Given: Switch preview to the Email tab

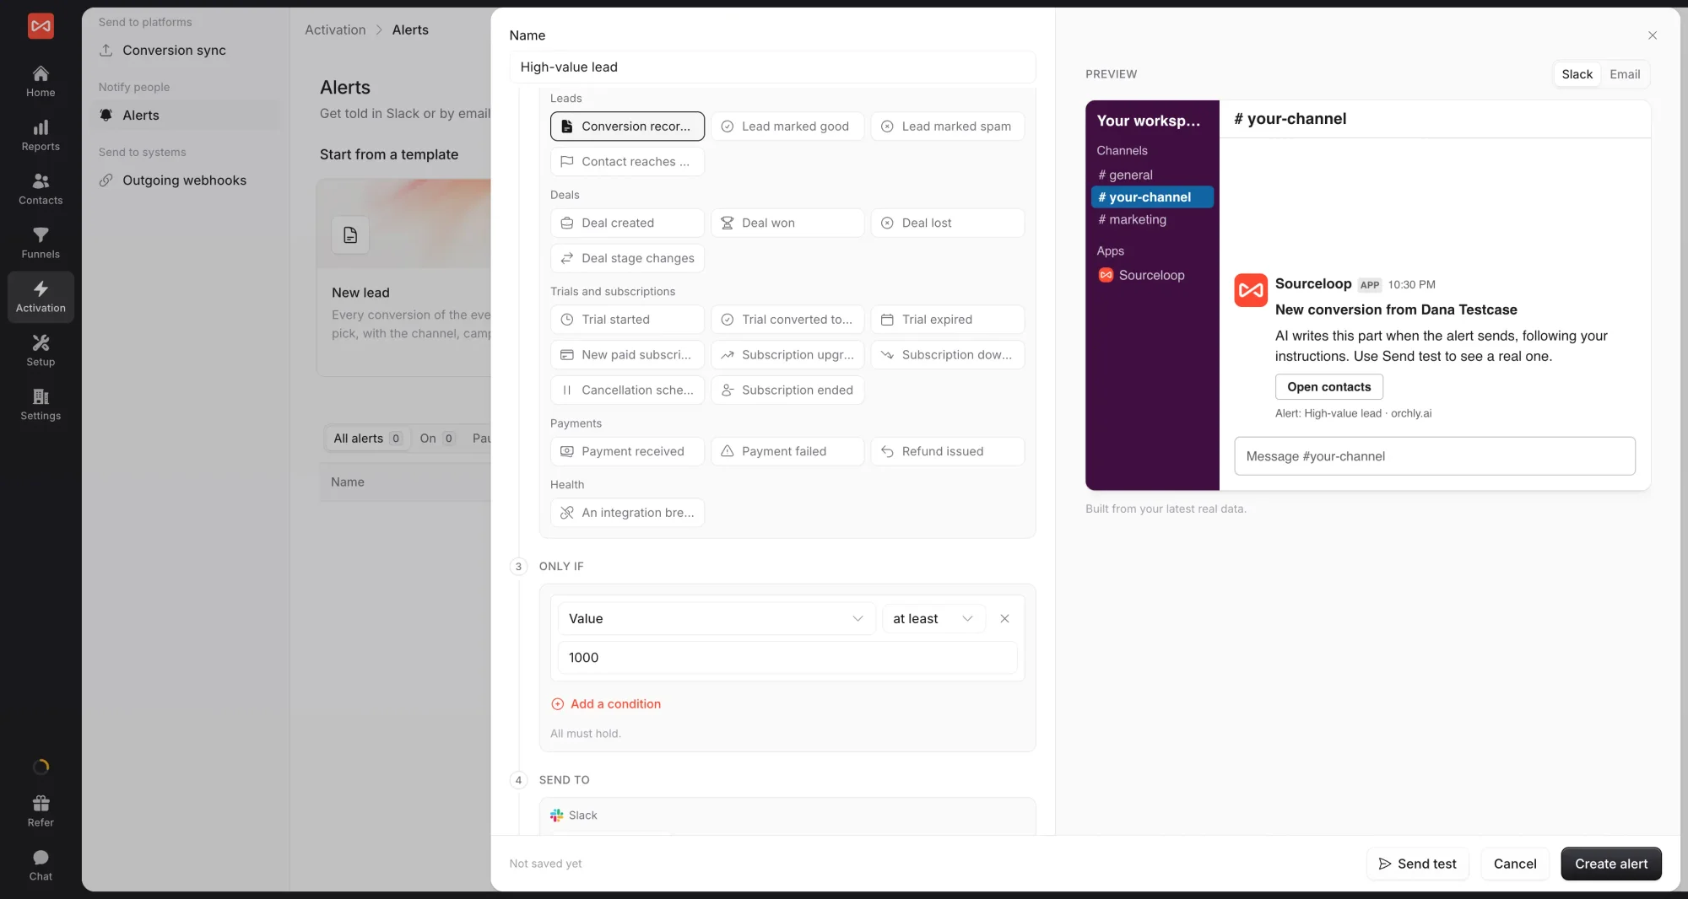Looking at the screenshot, I should [x=1624, y=74].
